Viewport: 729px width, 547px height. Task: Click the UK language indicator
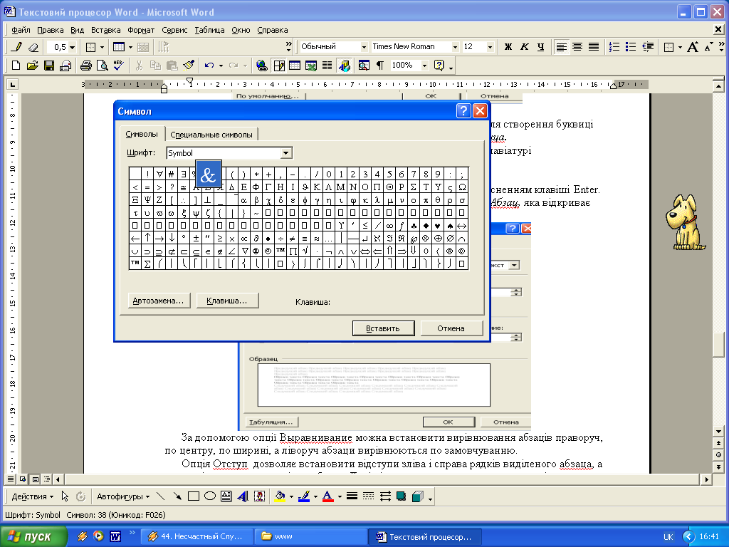[668, 537]
